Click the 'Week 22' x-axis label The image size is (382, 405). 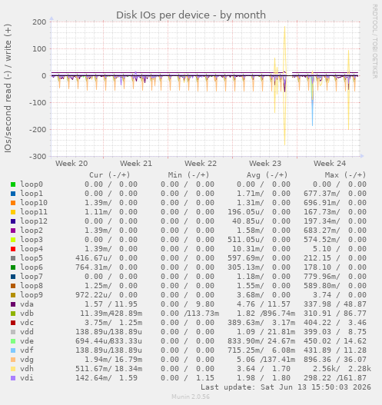pos(201,164)
